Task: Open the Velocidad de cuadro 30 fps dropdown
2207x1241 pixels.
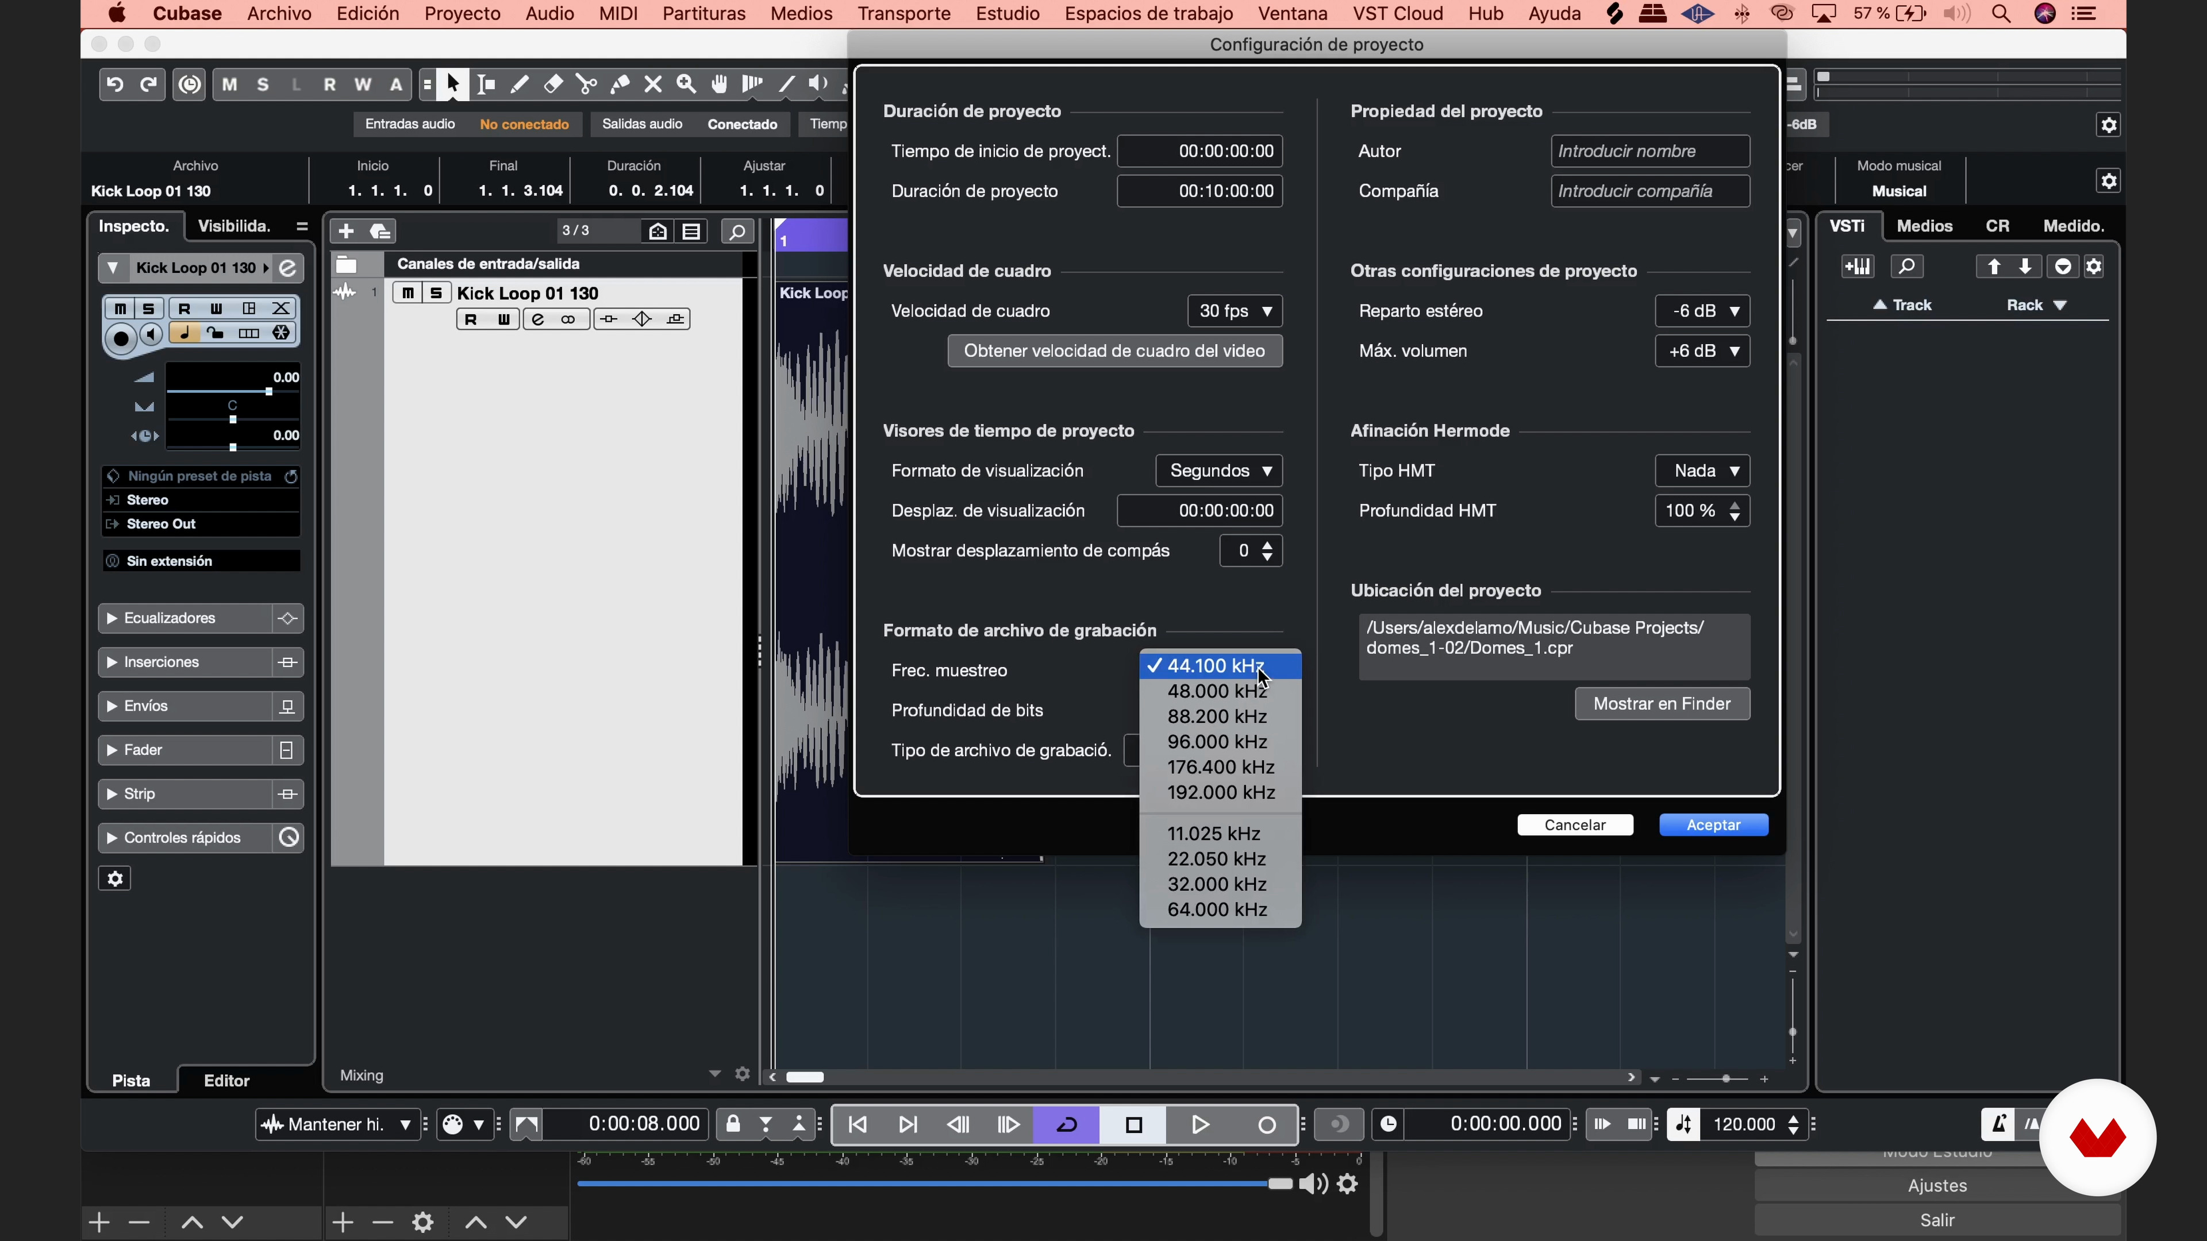Action: coord(1235,311)
